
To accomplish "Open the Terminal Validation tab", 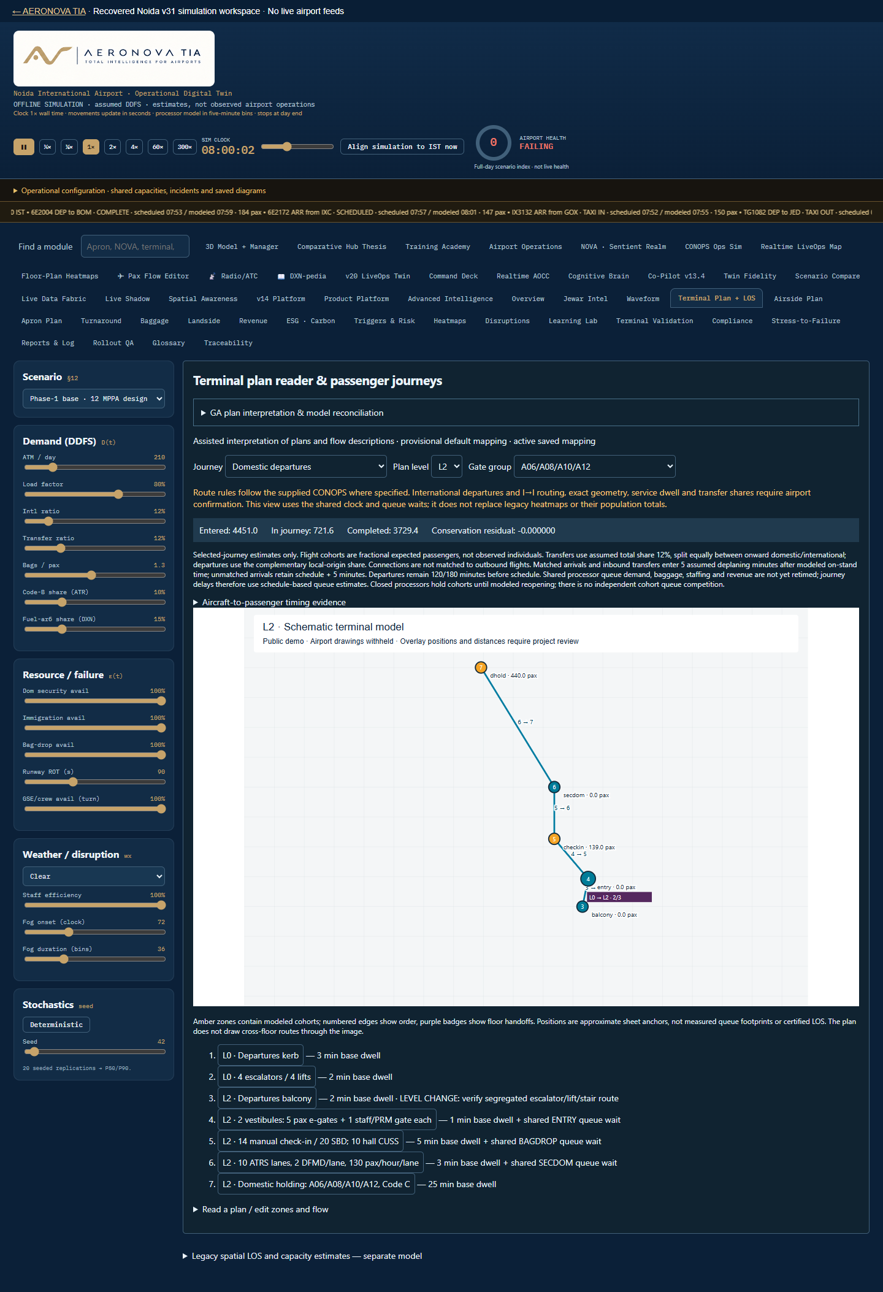I will click(654, 321).
